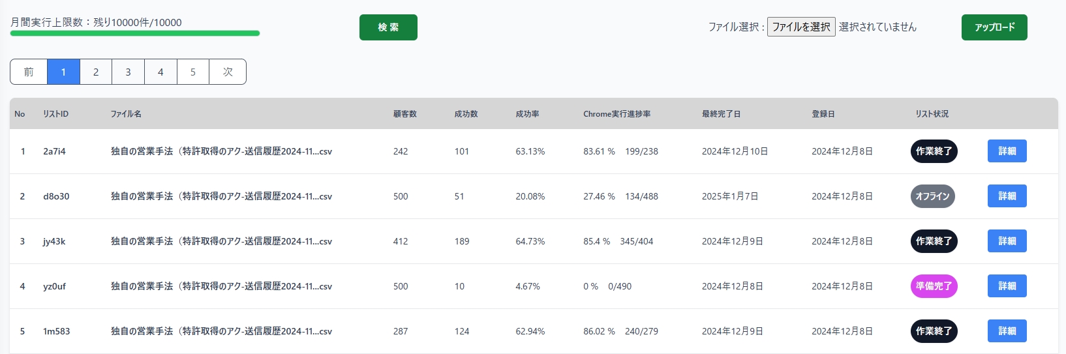Viewport: 1066px width, 354px height.
Task: Go to previous page with 前
Action: [29, 72]
